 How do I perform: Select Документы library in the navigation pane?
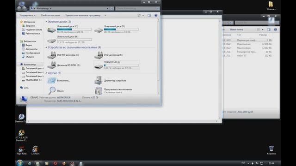coord(30,49)
